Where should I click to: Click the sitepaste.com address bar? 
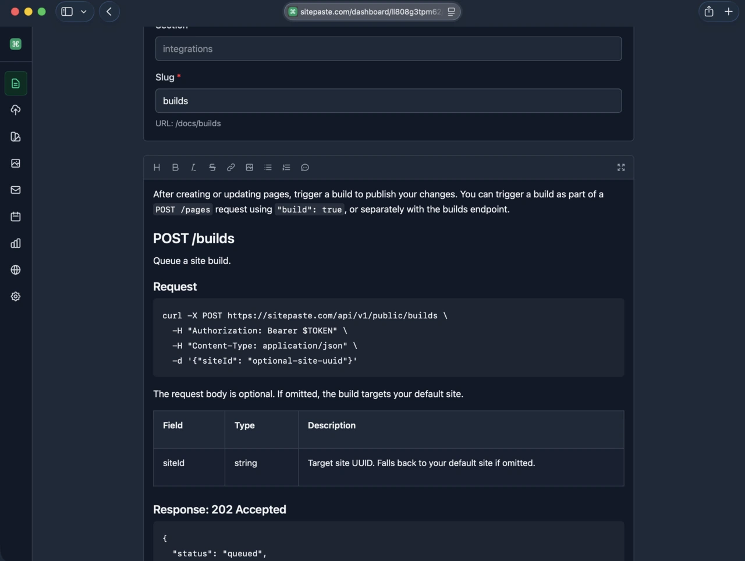pos(372,12)
